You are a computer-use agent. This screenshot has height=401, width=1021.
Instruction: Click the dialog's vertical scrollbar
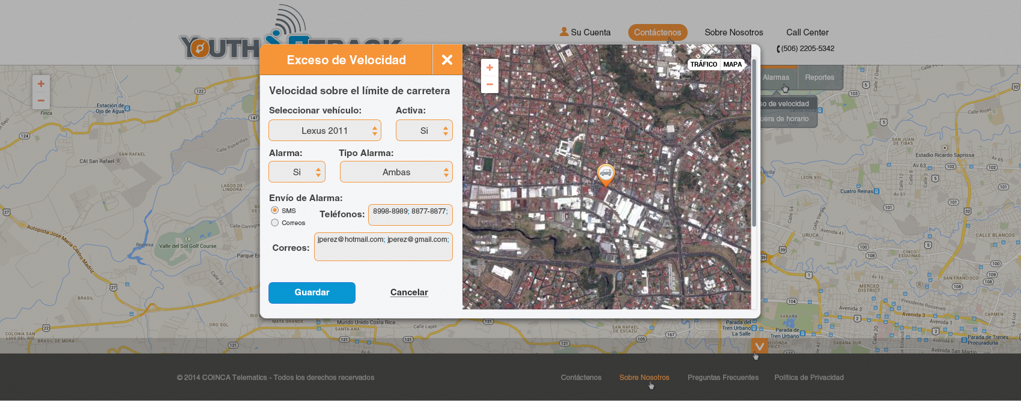[754, 142]
